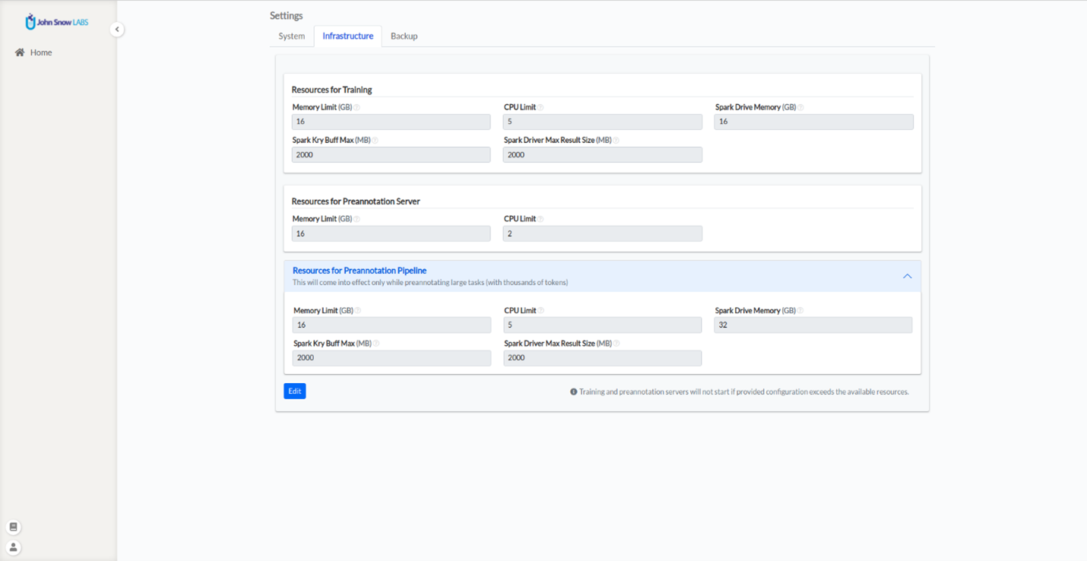This screenshot has height=561, width=1087.
Task: Click help icon beside Preannotation Server Memory Limit
Action: [357, 220]
